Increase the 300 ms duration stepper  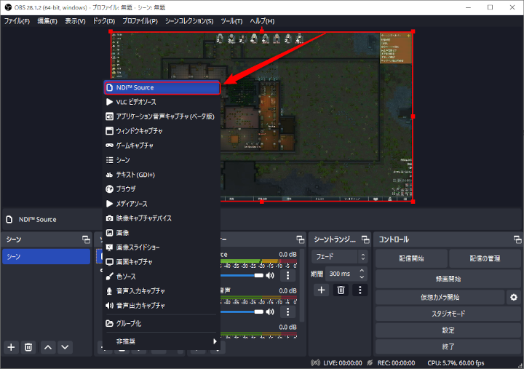[362, 271]
